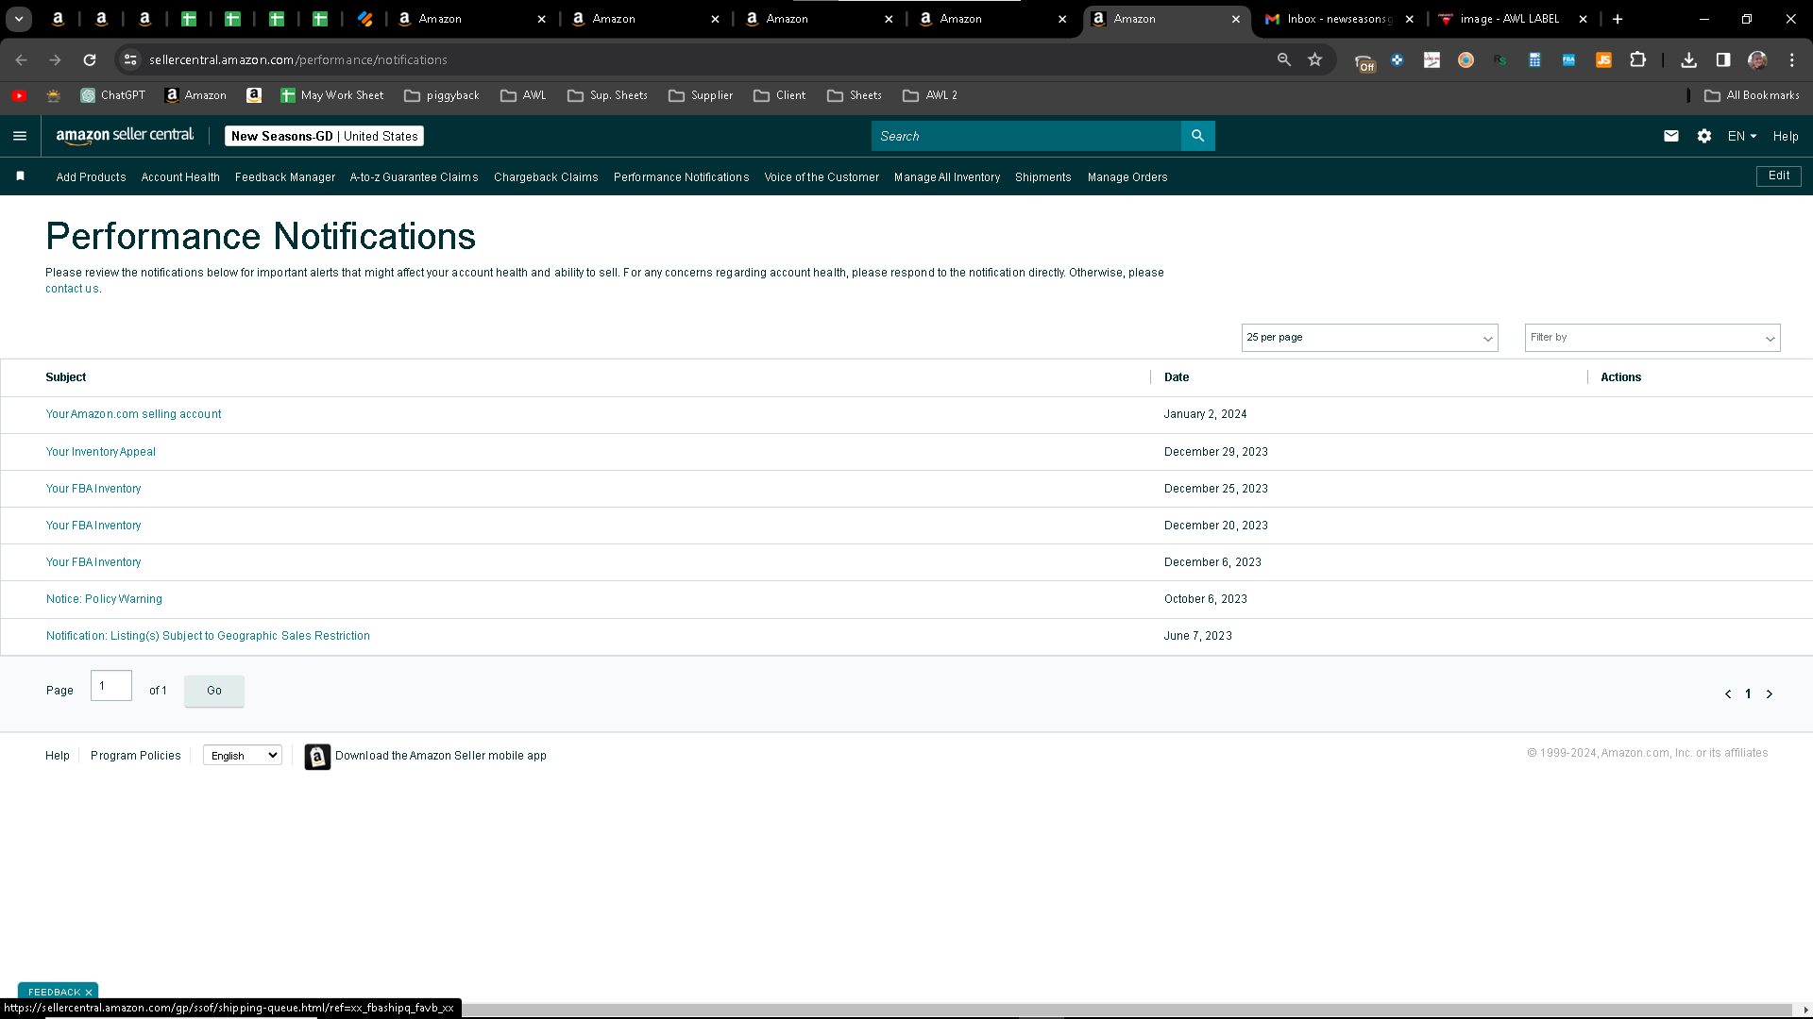The width and height of the screenshot is (1813, 1019).
Task: Open the Geographic Sales Restriction notification
Action: pos(208,636)
